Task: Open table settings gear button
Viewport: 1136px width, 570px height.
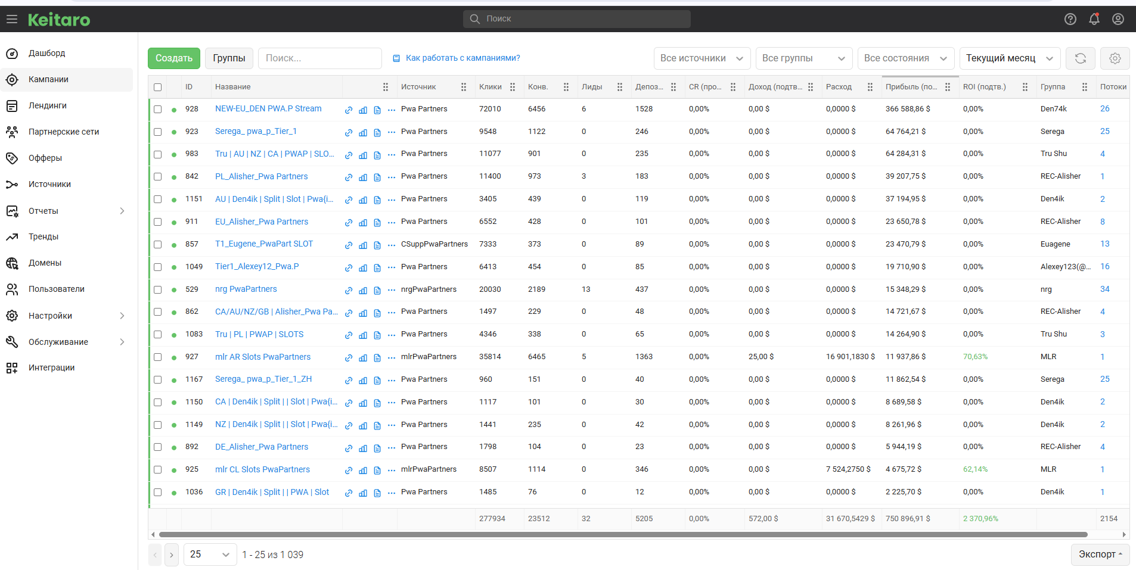Action: pos(1115,58)
